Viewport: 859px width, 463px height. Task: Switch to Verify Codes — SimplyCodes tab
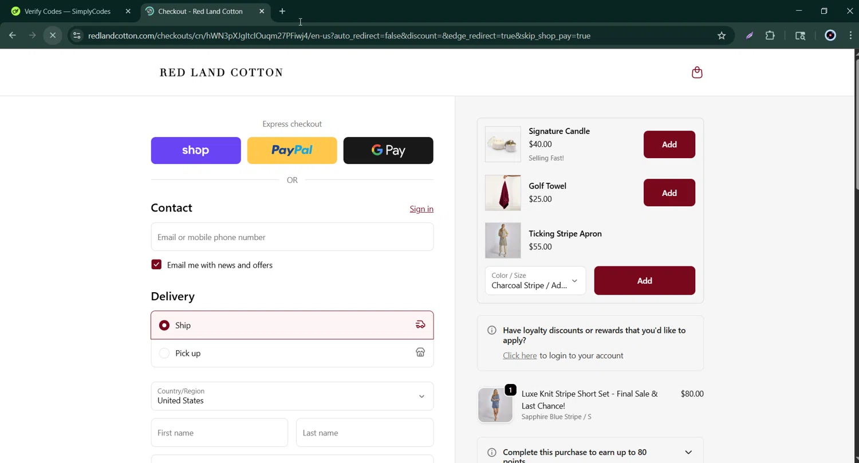tap(68, 11)
